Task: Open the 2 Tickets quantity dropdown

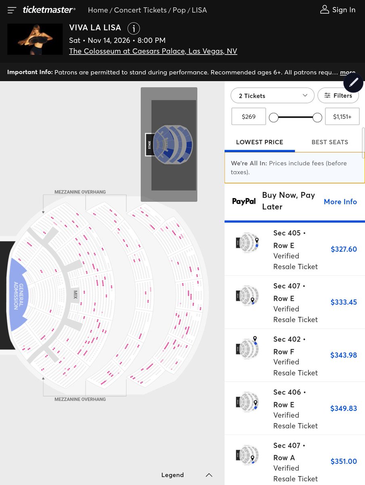Action: [x=273, y=96]
